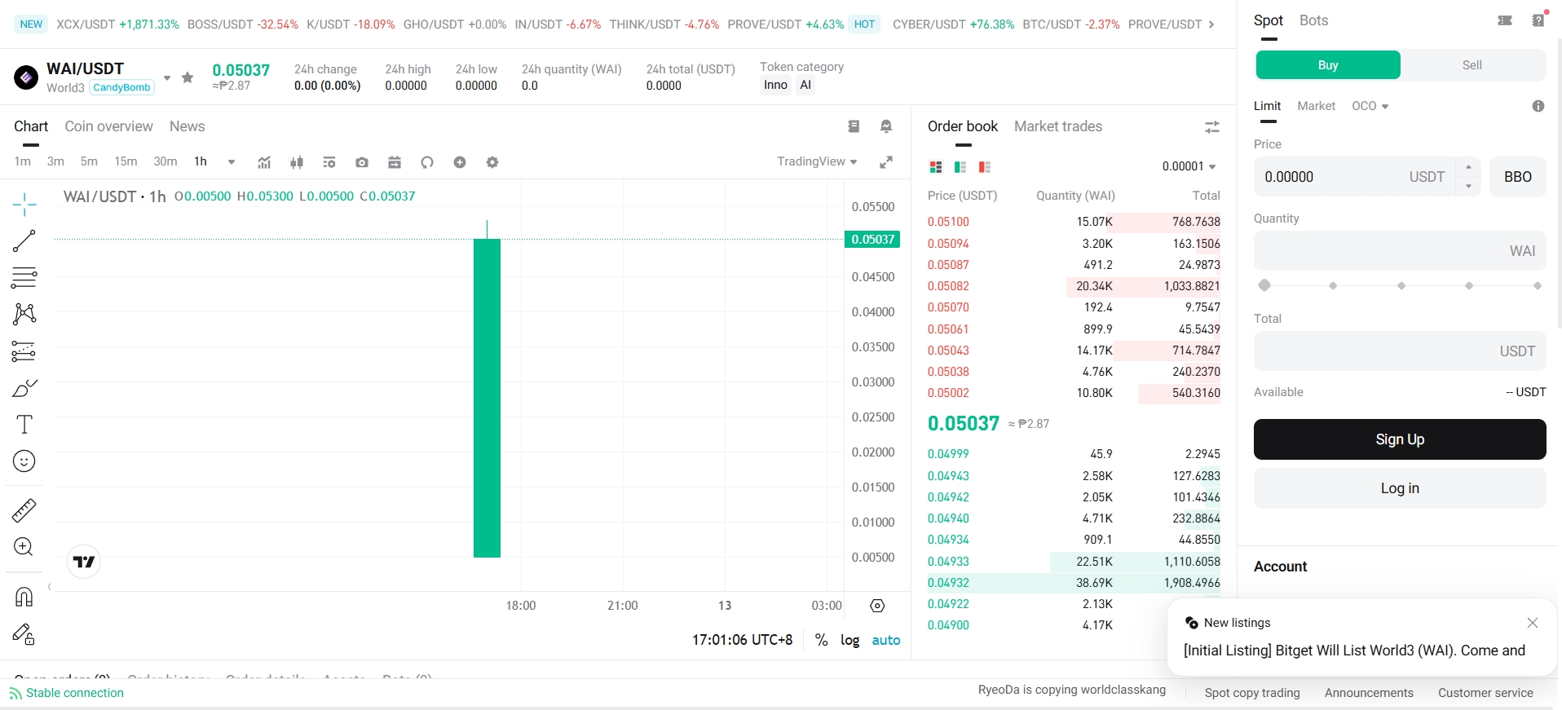Expand more timeframe intervals dropdown
The height and width of the screenshot is (710, 1562).
(232, 162)
